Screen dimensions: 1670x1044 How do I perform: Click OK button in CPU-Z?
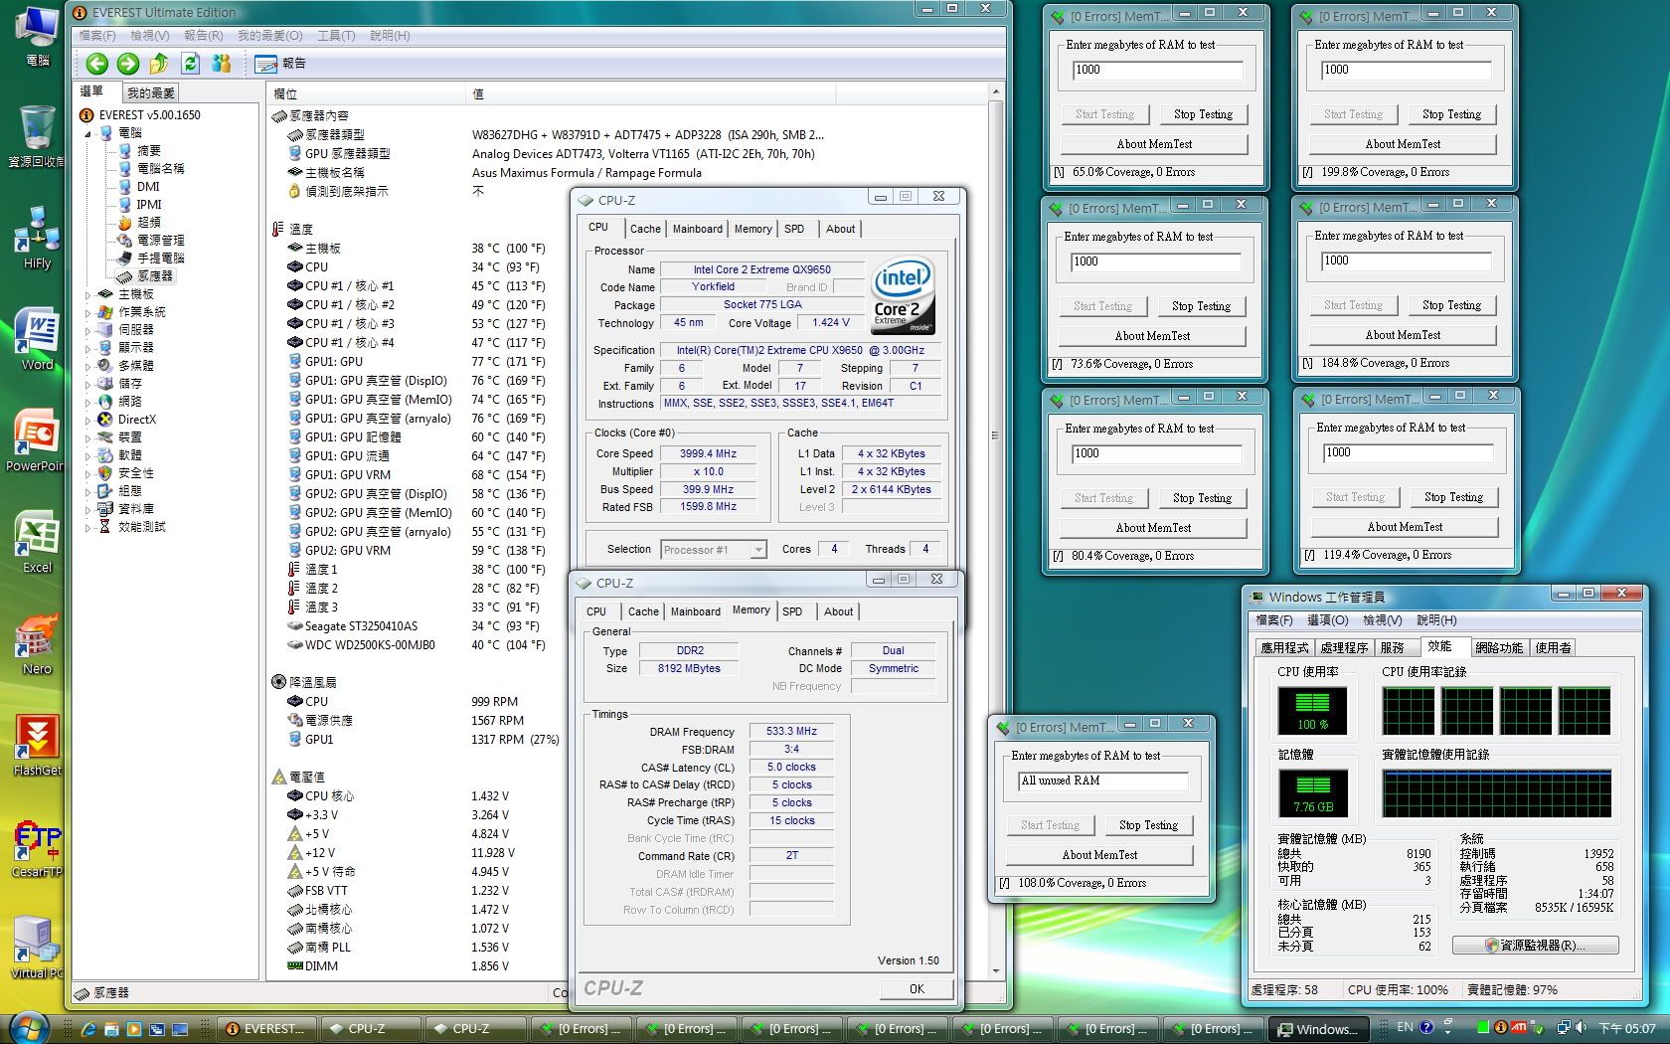click(917, 989)
